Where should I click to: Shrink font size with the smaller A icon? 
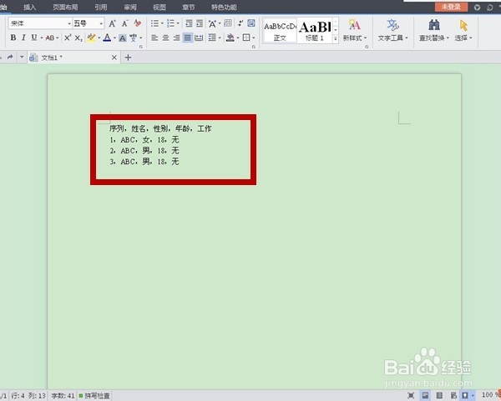(124, 23)
